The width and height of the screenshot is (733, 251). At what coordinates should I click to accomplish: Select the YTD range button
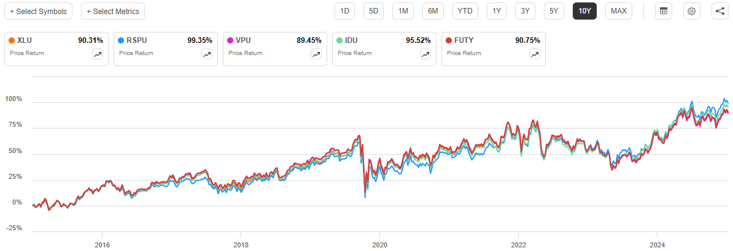click(465, 11)
